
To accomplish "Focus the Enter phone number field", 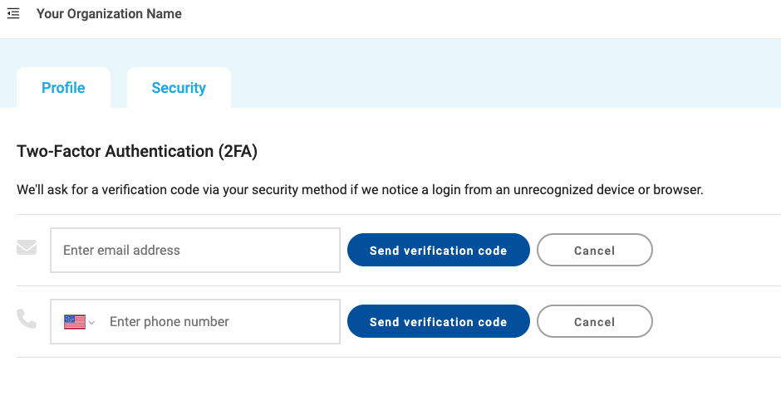I will [220, 322].
